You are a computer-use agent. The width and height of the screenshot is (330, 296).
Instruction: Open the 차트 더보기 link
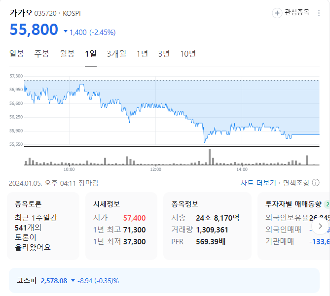click(258, 183)
